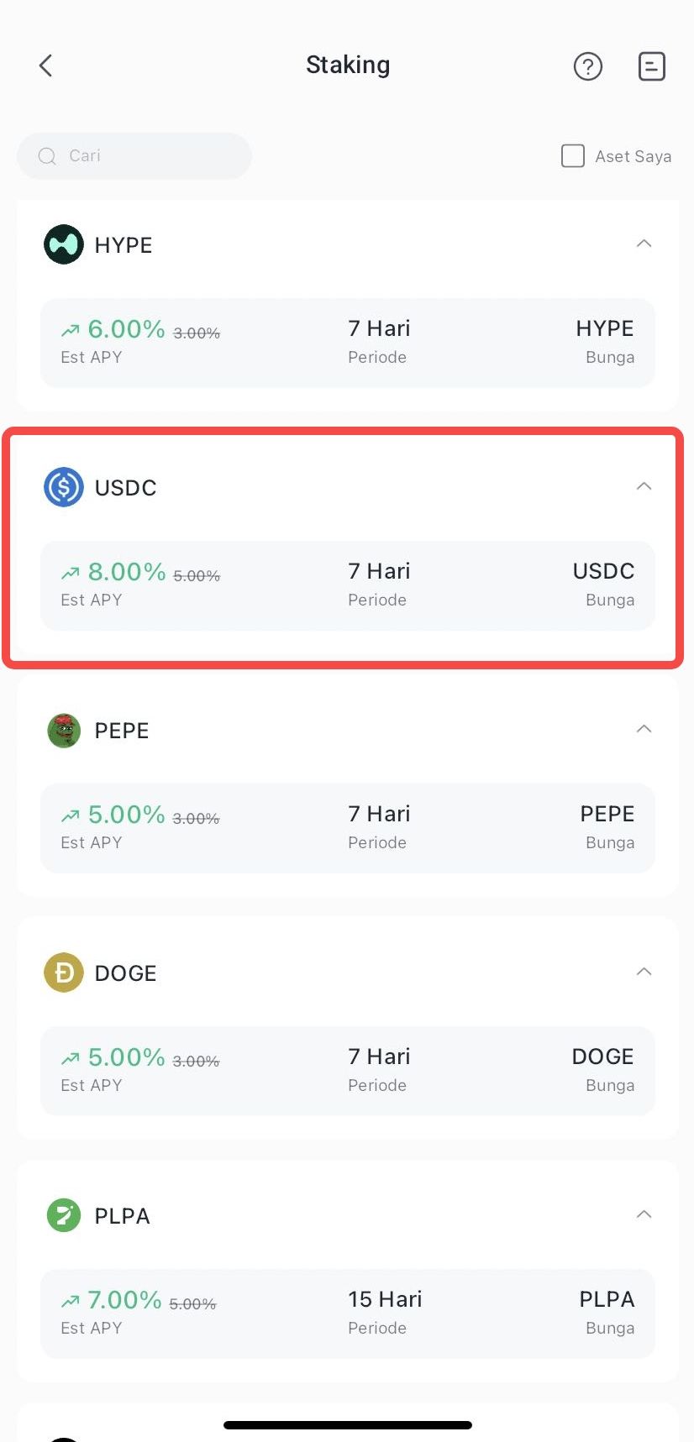Tap the PEPE frog logo

pos(64,730)
